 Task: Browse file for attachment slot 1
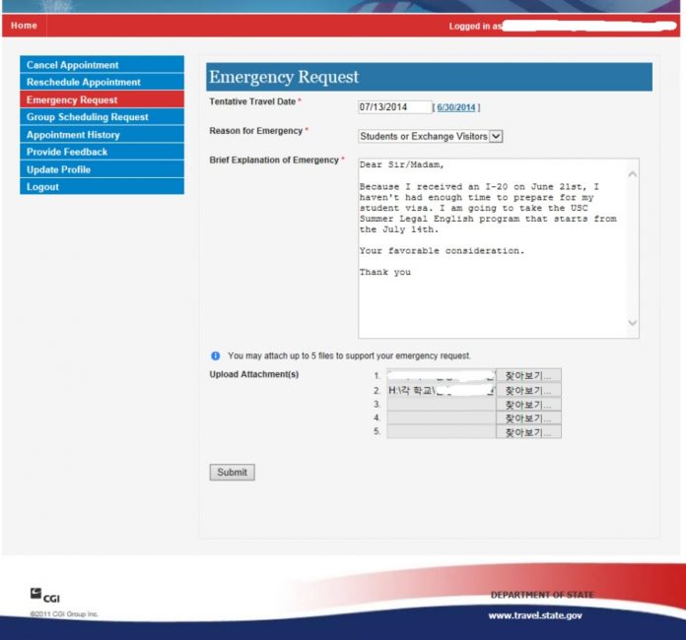tap(528, 375)
